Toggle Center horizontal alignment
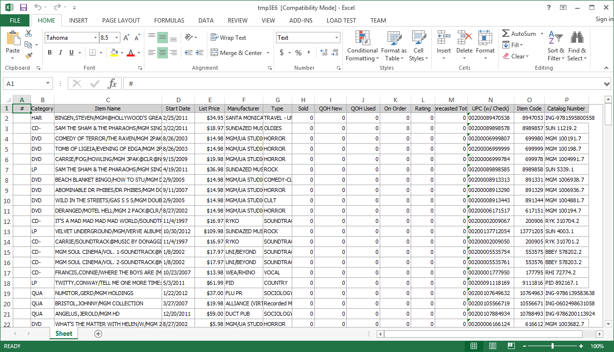Image resolution: width=614 pixels, height=352 pixels. click(163, 53)
